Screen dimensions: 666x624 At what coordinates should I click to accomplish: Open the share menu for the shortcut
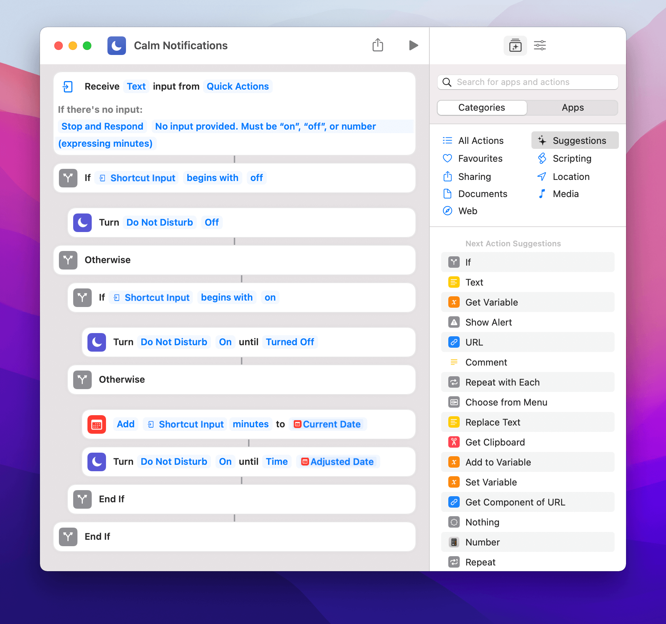click(378, 45)
